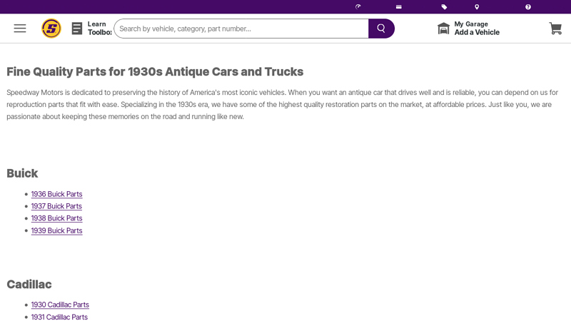Open 1939 Buick Parts link

[x=57, y=230]
